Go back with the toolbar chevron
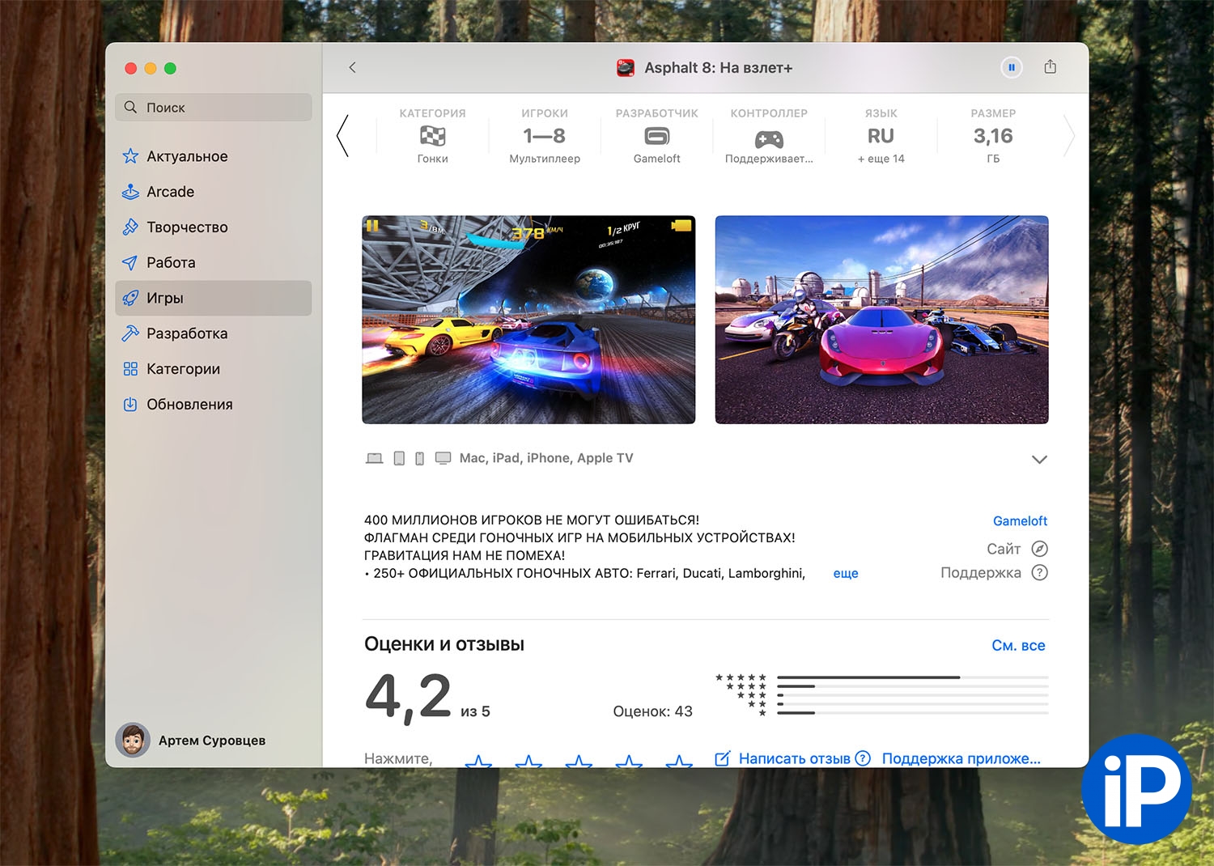Image resolution: width=1214 pixels, height=866 pixels. coord(352,68)
